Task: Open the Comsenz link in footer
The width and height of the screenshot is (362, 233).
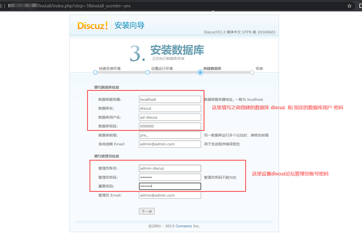Action: [x=184, y=226]
